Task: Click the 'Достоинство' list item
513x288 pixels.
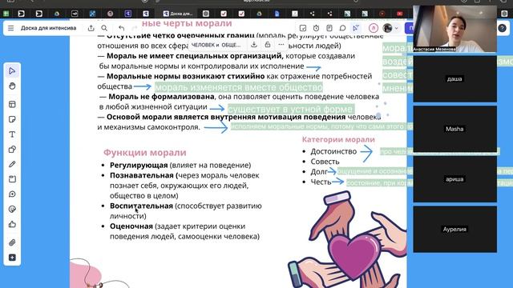Action: coord(333,151)
